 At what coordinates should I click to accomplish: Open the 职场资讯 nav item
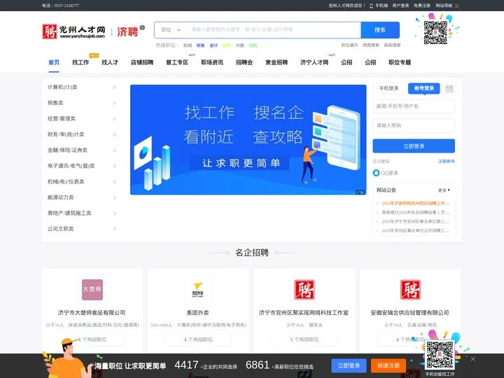212,62
